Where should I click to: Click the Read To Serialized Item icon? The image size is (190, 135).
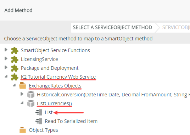click(x=39, y=121)
